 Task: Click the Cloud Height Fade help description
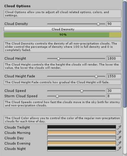(63, 82)
